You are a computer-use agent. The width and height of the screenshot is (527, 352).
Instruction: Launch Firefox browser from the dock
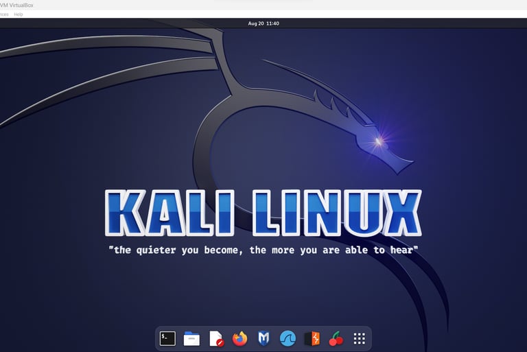point(239,338)
